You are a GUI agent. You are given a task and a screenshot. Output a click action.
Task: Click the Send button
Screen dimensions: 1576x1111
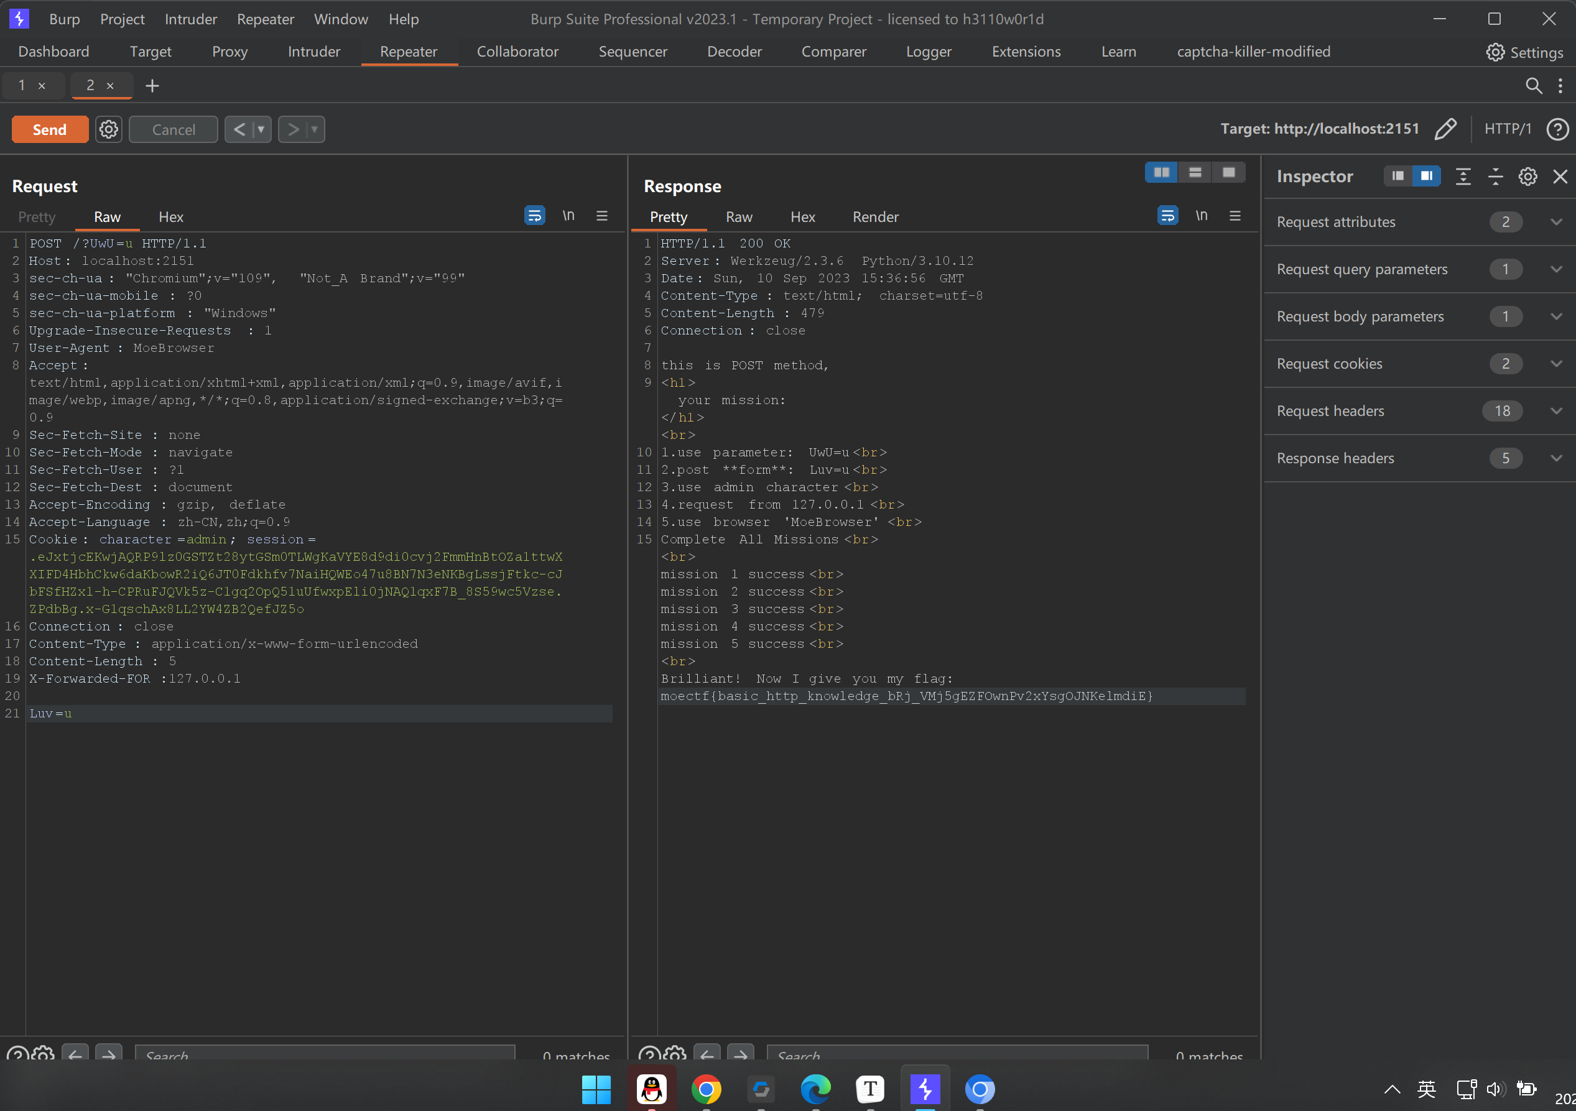point(49,129)
